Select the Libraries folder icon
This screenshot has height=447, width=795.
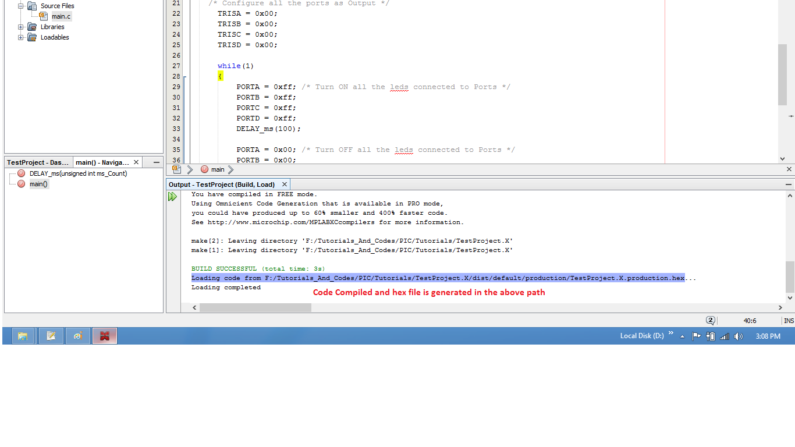coord(32,27)
